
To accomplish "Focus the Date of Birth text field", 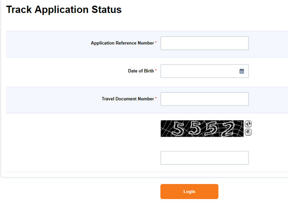I will pyautogui.click(x=199, y=71).
